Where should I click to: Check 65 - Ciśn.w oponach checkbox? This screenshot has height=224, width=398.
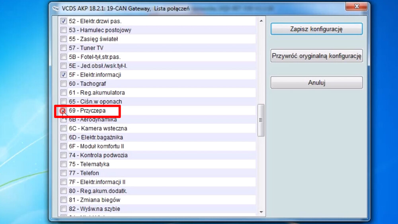pyautogui.click(x=63, y=102)
